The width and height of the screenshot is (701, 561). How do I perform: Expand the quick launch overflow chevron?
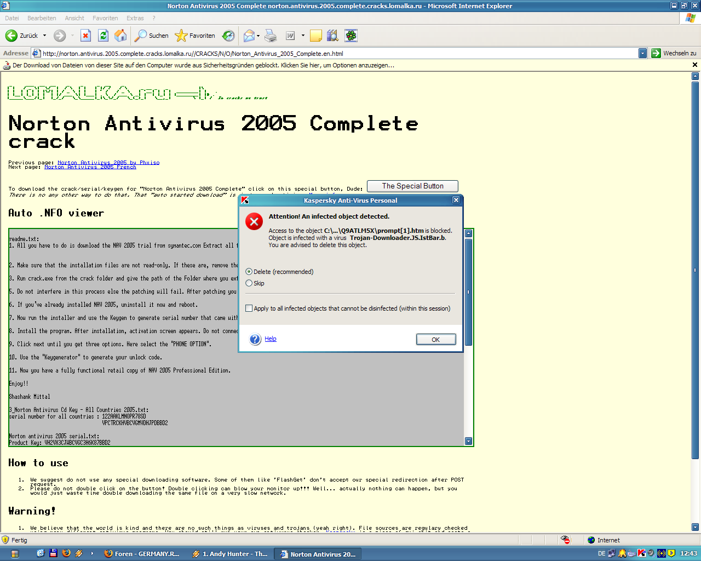click(x=92, y=553)
